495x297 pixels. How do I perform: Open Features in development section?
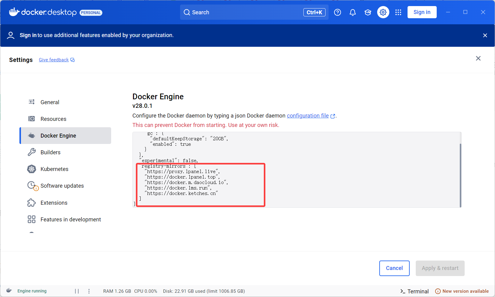tap(66, 219)
